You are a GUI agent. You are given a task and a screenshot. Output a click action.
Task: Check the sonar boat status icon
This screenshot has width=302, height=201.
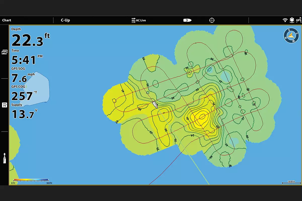tap(292, 20)
